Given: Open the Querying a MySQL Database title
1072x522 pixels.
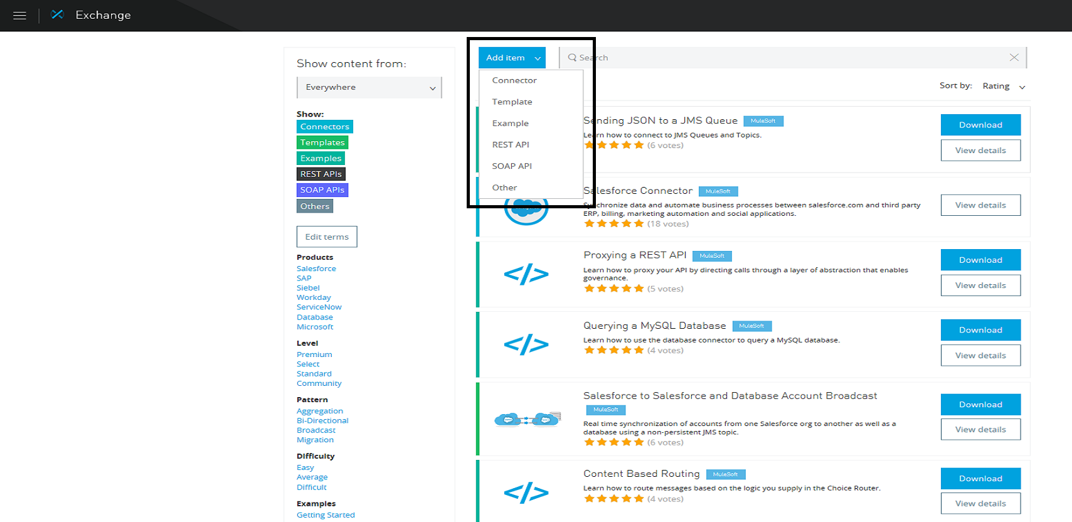Looking at the screenshot, I should pyautogui.click(x=655, y=326).
